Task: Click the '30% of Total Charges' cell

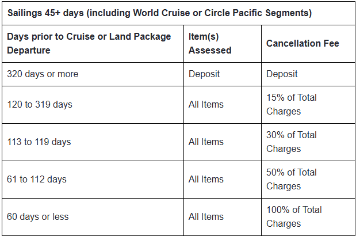Action: click(292, 142)
